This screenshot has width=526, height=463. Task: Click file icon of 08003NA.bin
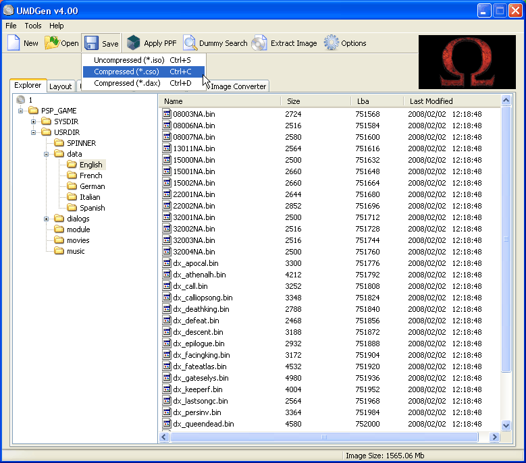[x=167, y=113]
